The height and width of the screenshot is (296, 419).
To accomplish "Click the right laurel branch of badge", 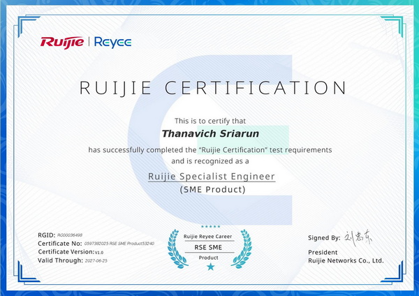I will coord(242,249).
